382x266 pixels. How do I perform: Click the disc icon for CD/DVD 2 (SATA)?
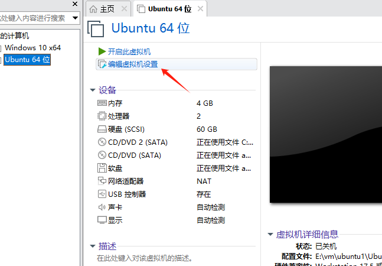(102, 142)
